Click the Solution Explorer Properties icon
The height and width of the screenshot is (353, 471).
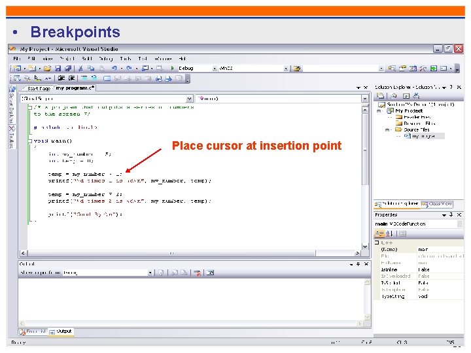(381, 95)
